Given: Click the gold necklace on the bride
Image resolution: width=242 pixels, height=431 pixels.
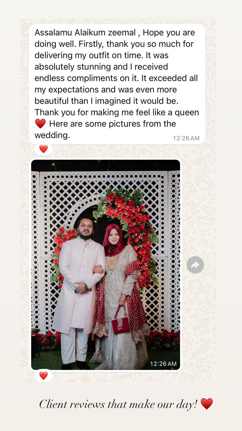Looking at the screenshot, I should [112, 262].
